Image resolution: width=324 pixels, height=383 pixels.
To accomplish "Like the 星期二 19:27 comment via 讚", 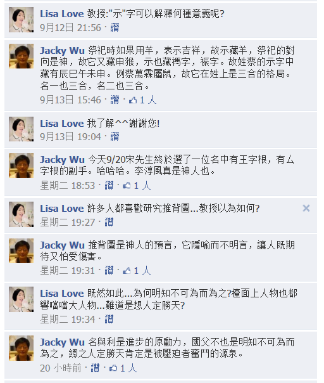I will [109, 223].
